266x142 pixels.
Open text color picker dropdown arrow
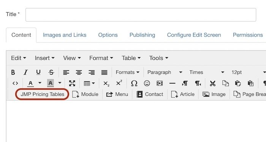40,83
